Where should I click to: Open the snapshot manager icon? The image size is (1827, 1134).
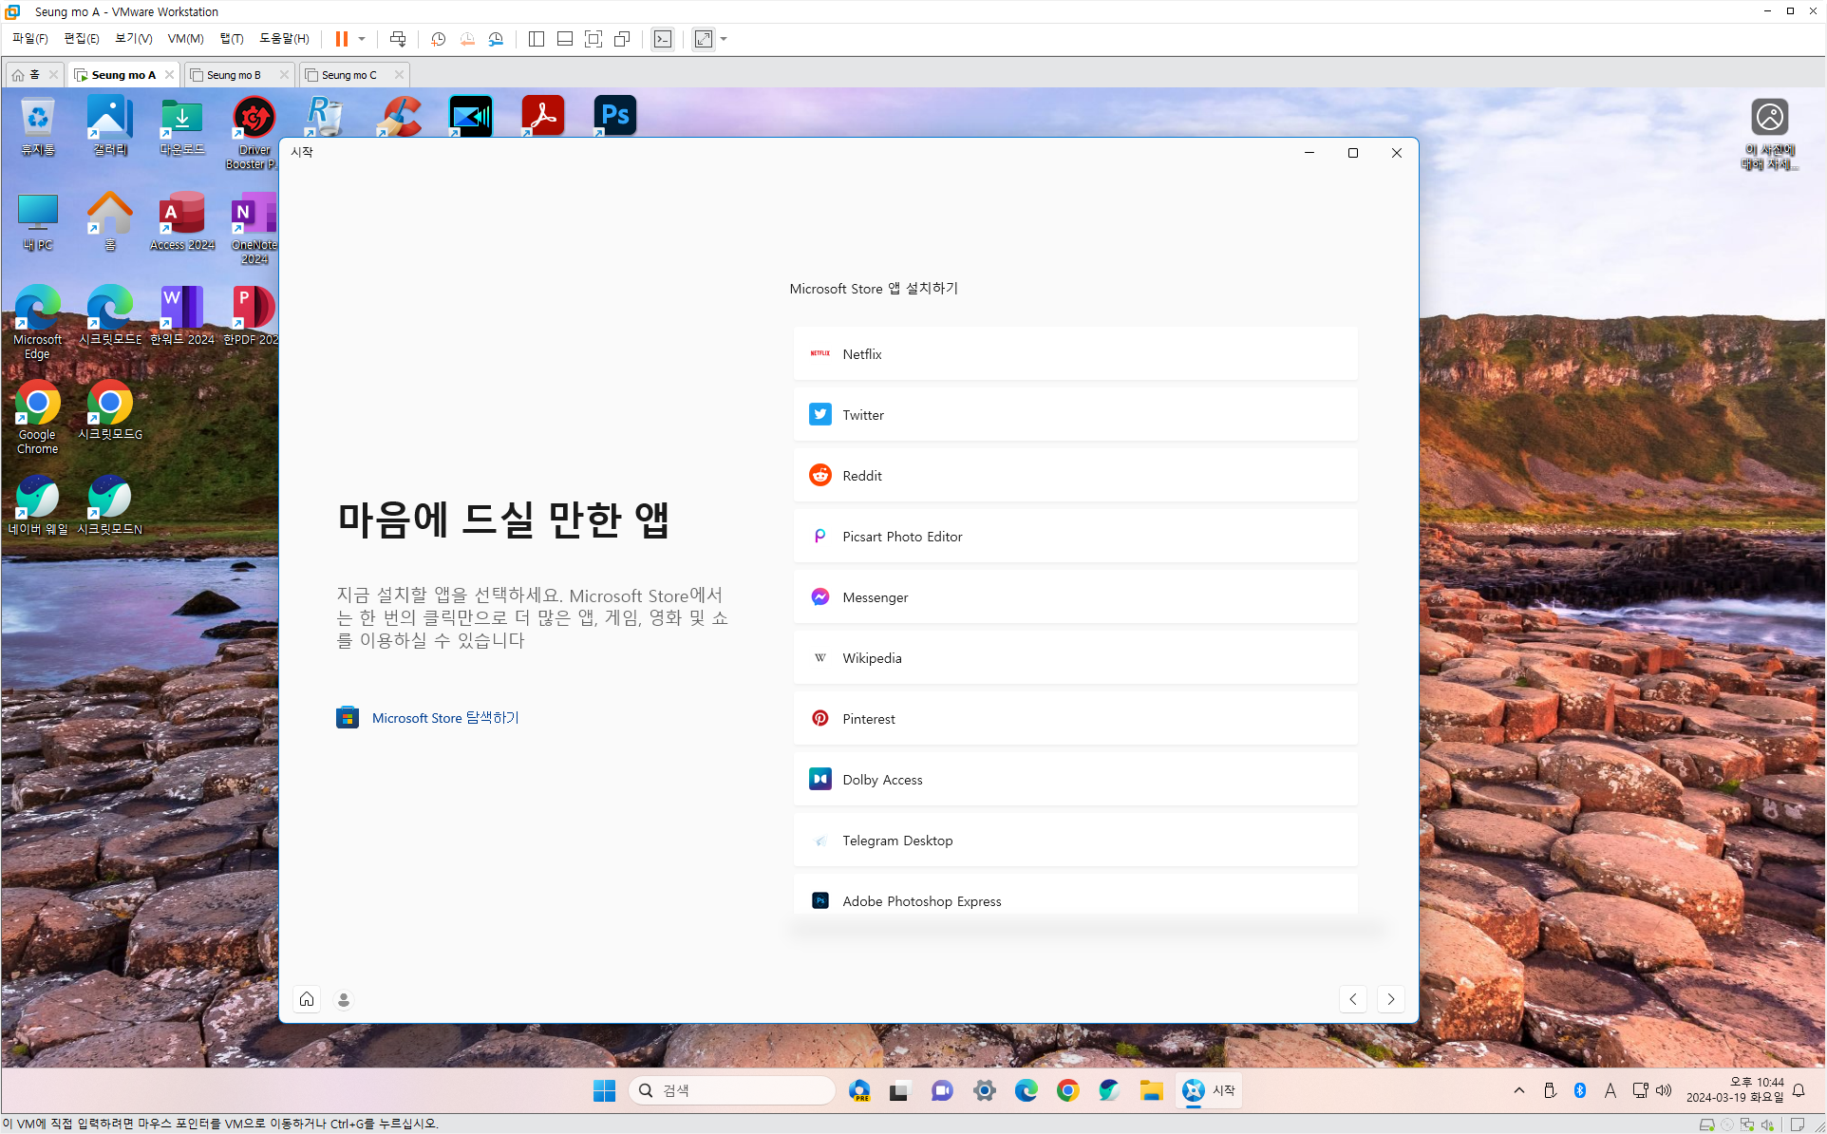click(x=496, y=39)
